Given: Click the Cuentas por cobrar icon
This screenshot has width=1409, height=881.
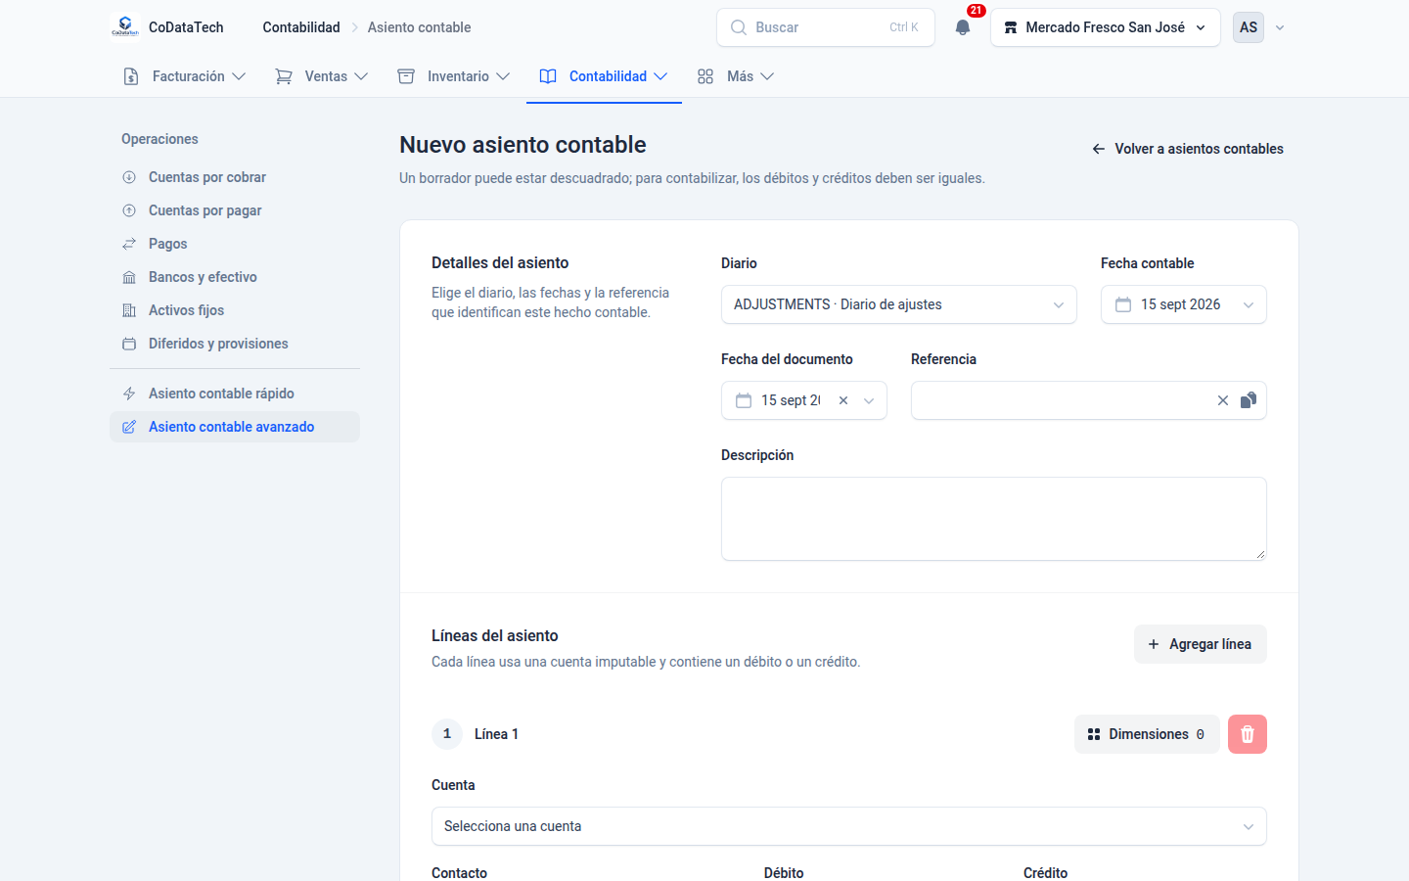Looking at the screenshot, I should (129, 177).
